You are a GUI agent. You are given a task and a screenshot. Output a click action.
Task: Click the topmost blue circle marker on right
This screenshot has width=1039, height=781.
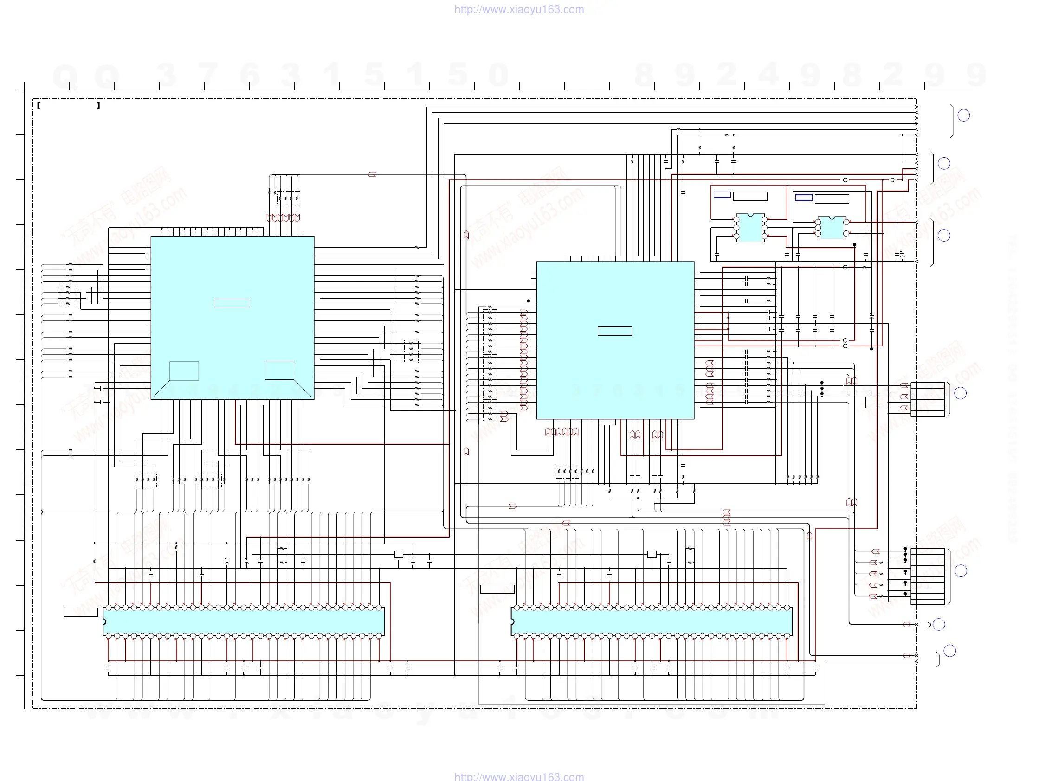tap(963, 115)
